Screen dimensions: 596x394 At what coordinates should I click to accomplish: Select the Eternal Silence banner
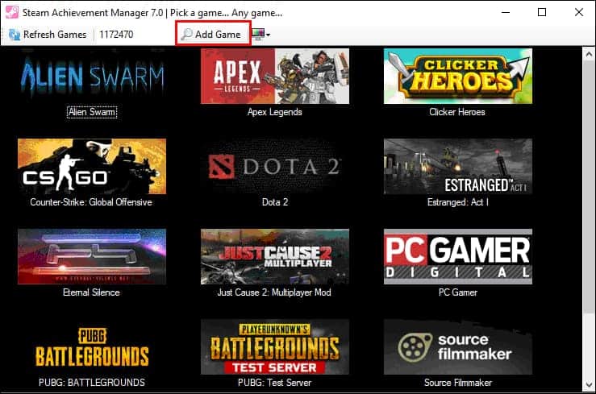click(92, 256)
